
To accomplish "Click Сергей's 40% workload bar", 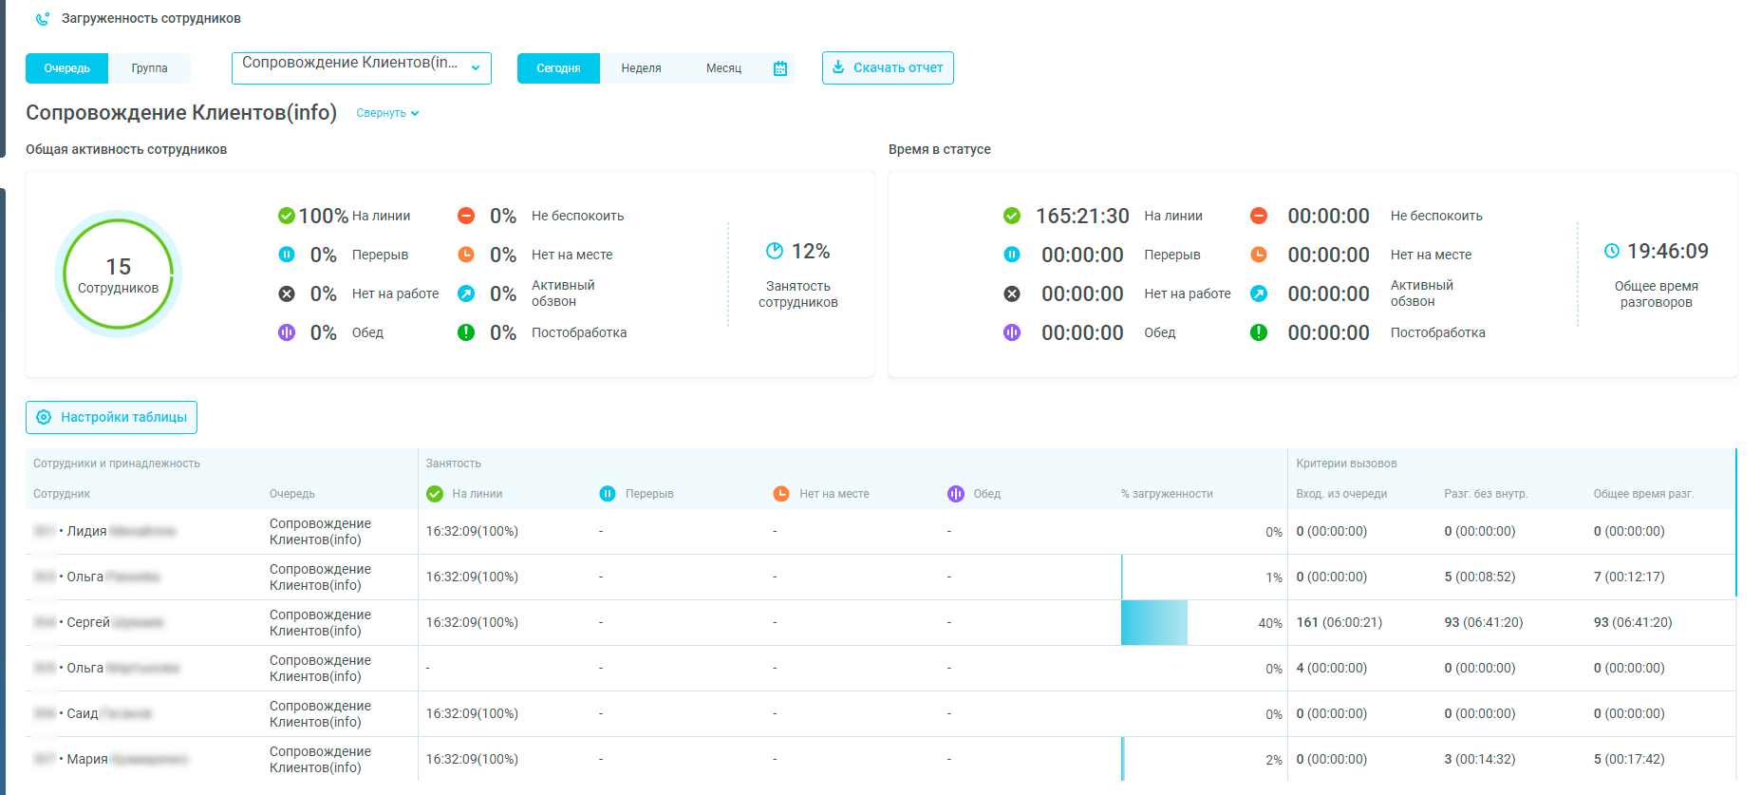I will pyautogui.click(x=1154, y=623).
